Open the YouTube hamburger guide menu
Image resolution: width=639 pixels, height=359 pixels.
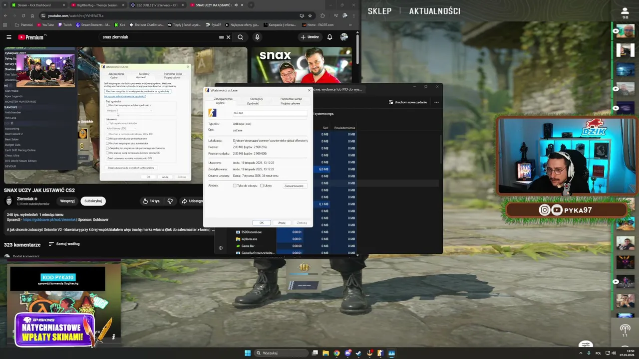pos(8,37)
